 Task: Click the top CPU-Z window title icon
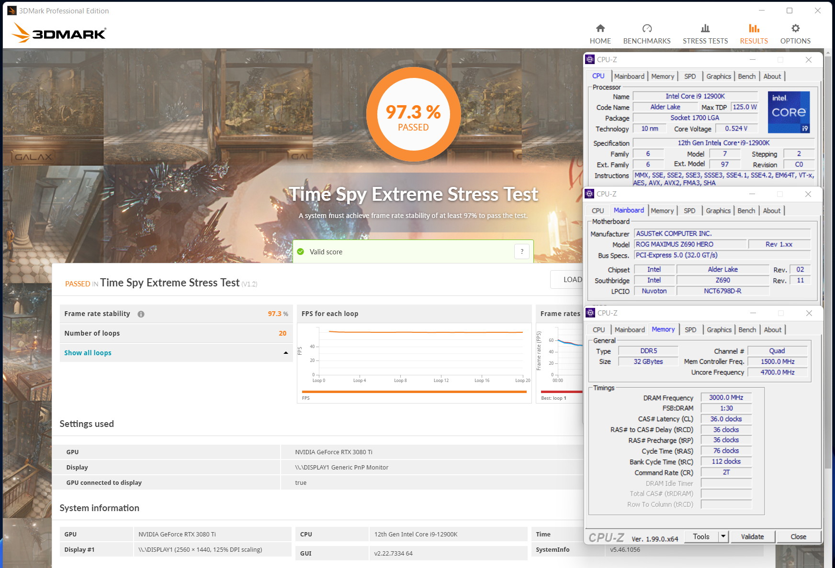pos(590,60)
